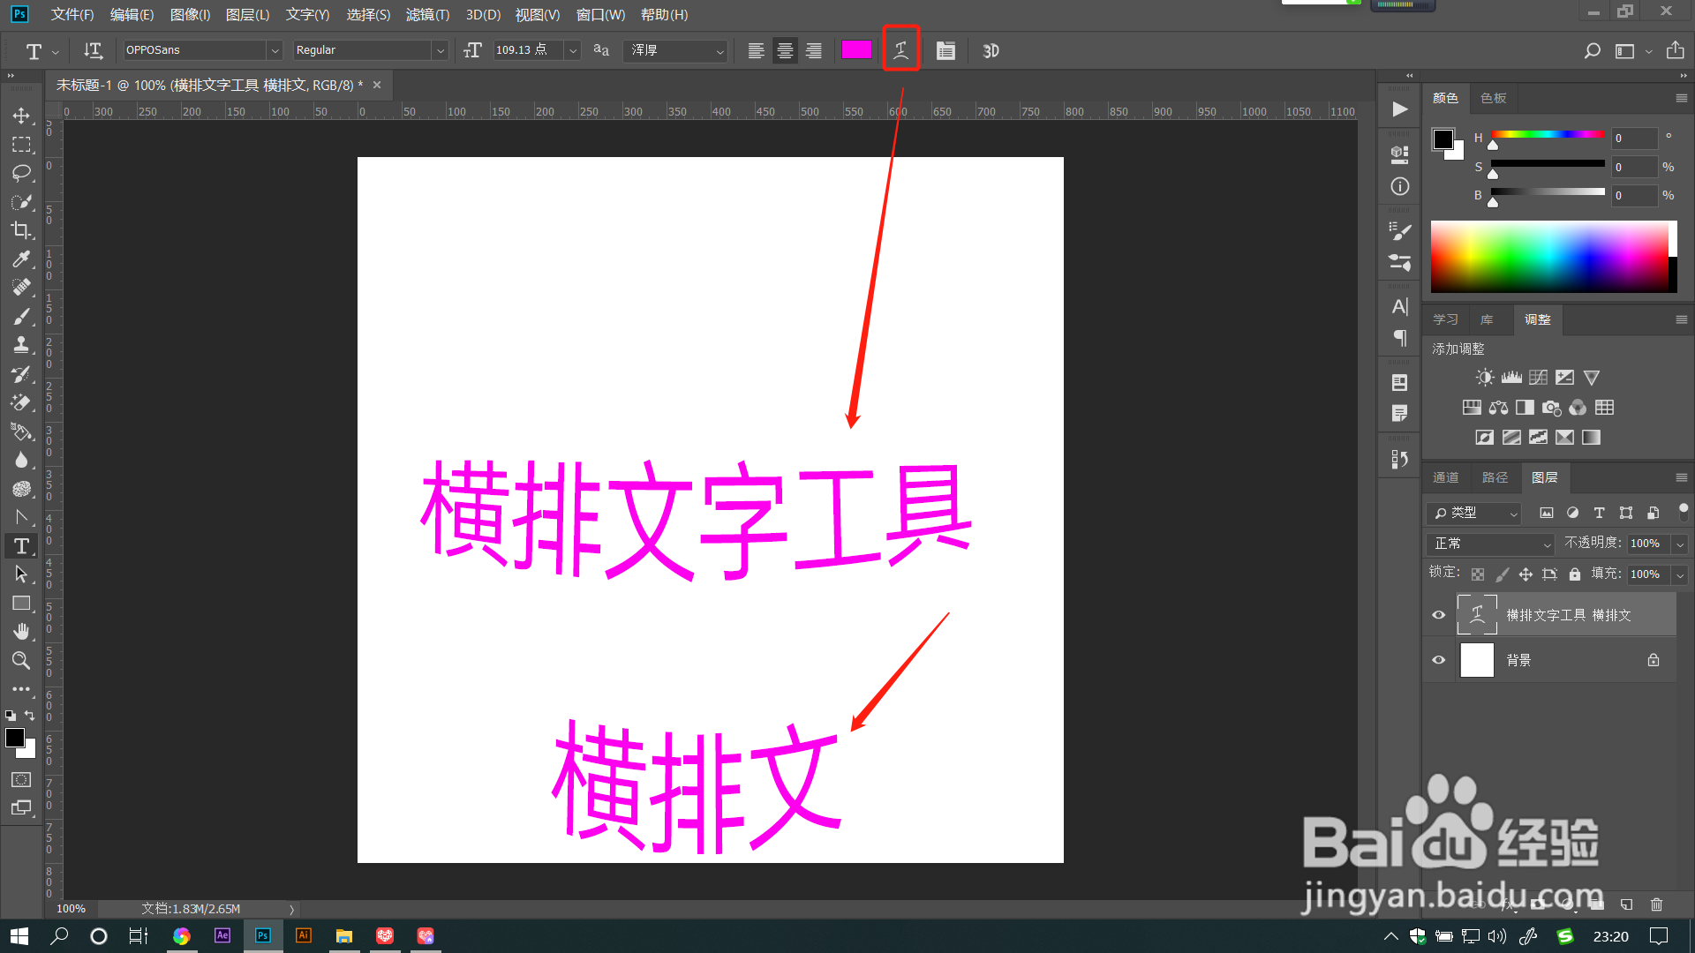Click the magenta text color swatch
This screenshot has height=953, width=1695.
click(855, 50)
